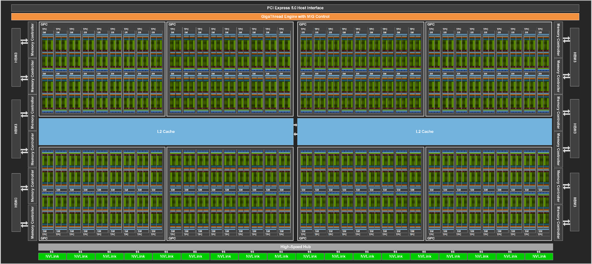592x264 pixels.
Task: Click the bottommost right Memory Controller block
Action: pyautogui.click(x=558, y=223)
